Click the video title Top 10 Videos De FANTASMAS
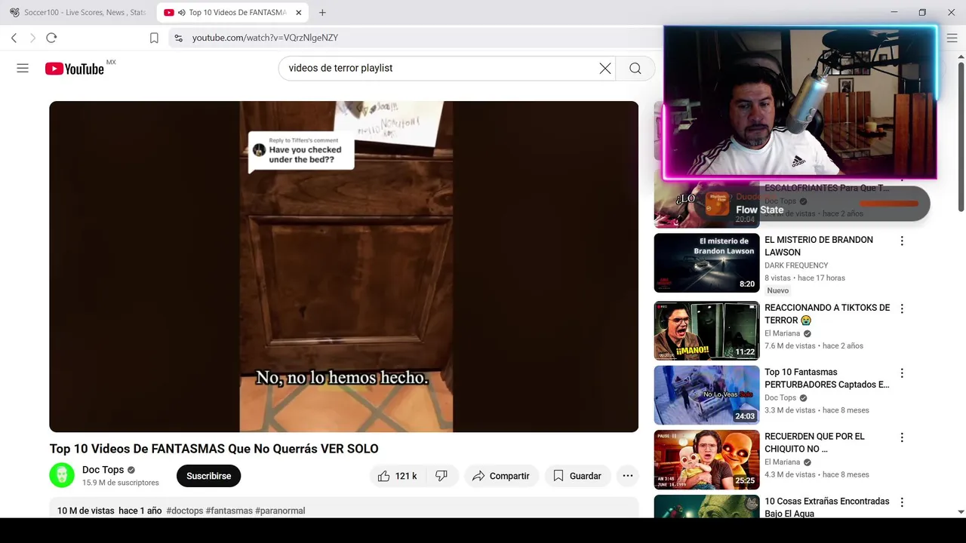 tap(214, 449)
